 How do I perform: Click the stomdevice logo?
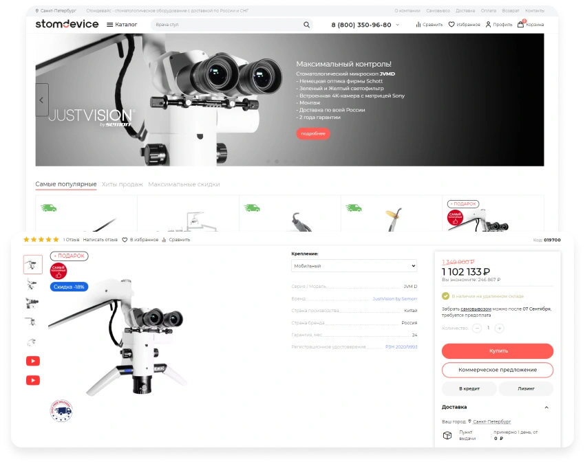pyautogui.click(x=67, y=24)
